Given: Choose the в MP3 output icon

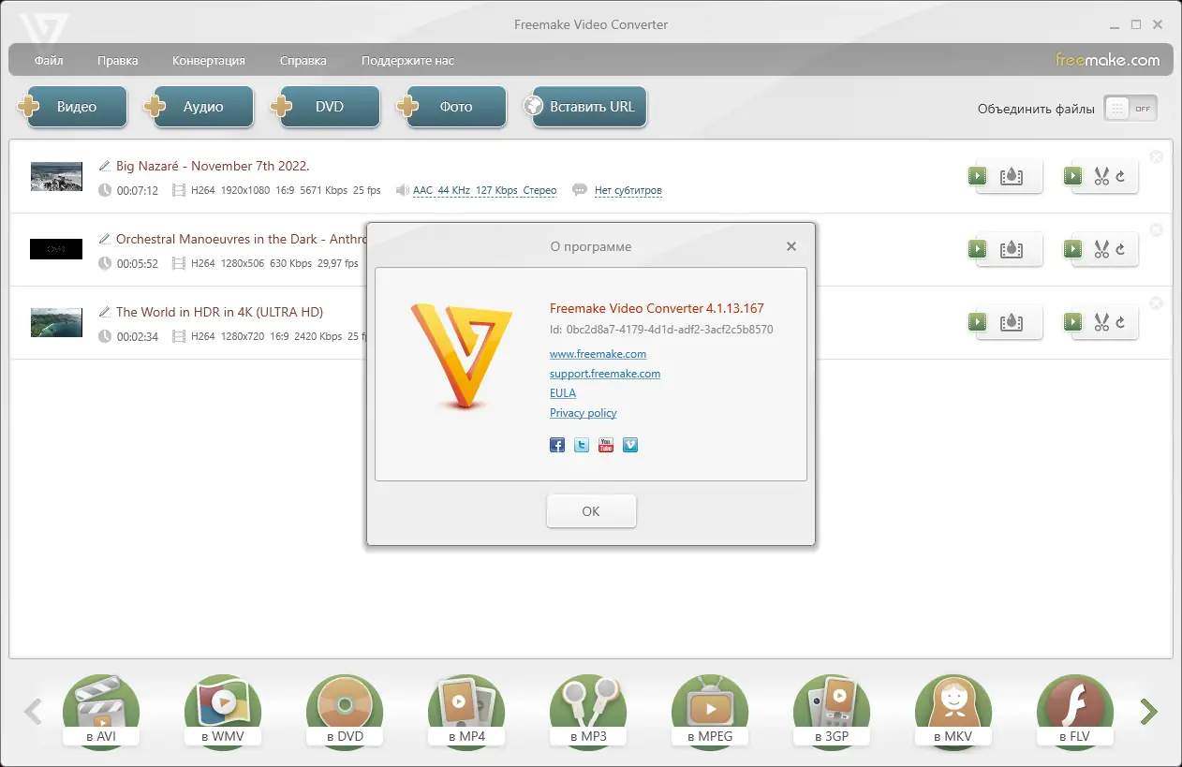Looking at the screenshot, I should click(x=588, y=713).
